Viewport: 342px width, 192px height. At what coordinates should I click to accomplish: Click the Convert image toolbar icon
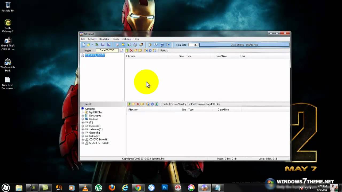pyautogui.click(x=129, y=45)
